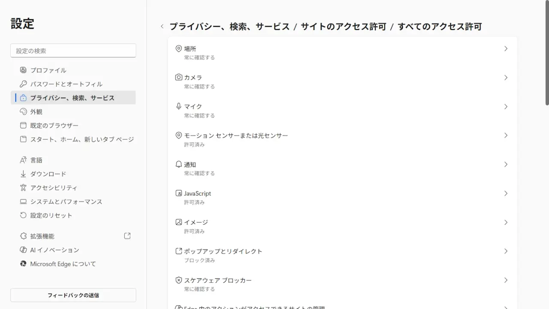
Task: Expand the マイク permission chevron
Action: point(506,106)
